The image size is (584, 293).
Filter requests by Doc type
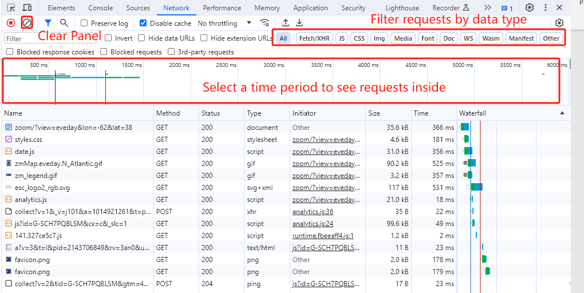449,38
